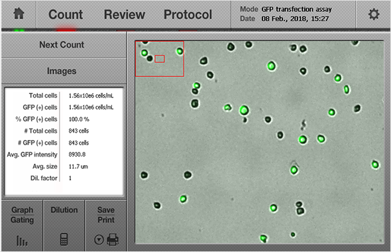The image size is (391, 252).
Task: Click the large red selection box
Action: point(160,58)
